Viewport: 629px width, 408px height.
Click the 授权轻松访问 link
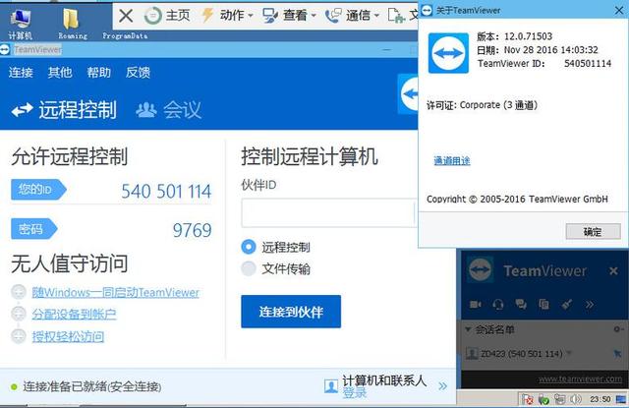(x=68, y=336)
